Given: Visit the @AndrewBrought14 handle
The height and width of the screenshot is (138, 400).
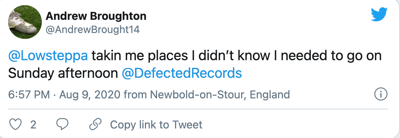Looking at the screenshot, I should (92, 30).
